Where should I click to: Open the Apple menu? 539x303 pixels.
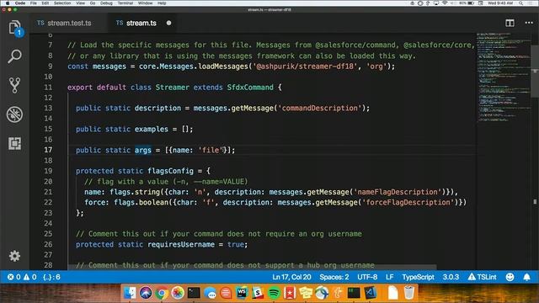tap(8, 3)
